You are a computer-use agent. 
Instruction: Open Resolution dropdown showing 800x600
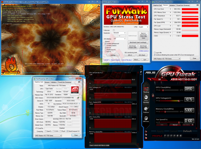119,33
